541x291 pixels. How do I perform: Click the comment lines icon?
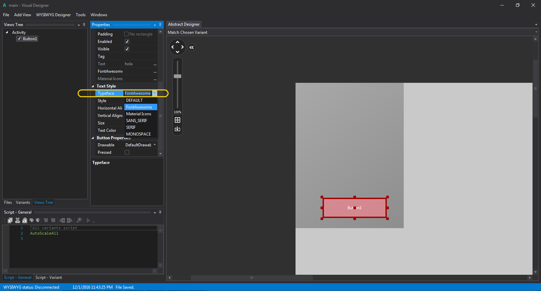(46, 220)
